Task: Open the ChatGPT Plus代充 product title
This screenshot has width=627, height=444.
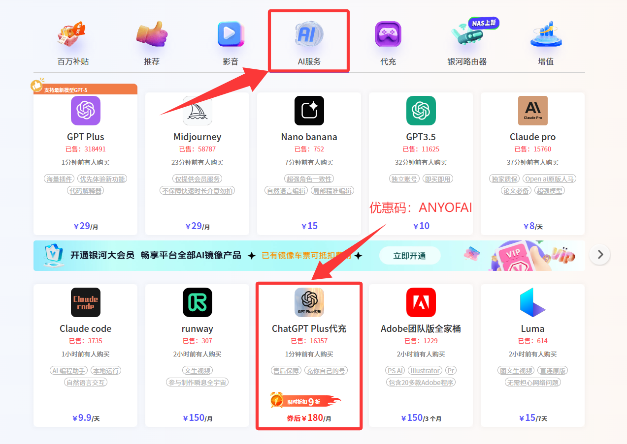Action: (x=309, y=328)
